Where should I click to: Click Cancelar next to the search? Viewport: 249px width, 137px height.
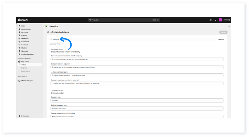pos(221,39)
